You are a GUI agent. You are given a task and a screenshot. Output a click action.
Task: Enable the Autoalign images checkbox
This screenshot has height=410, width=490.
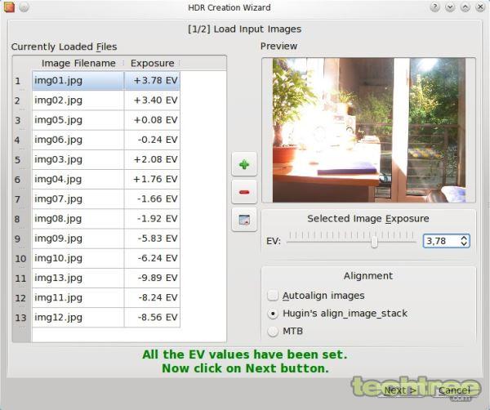click(x=273, y=296)
